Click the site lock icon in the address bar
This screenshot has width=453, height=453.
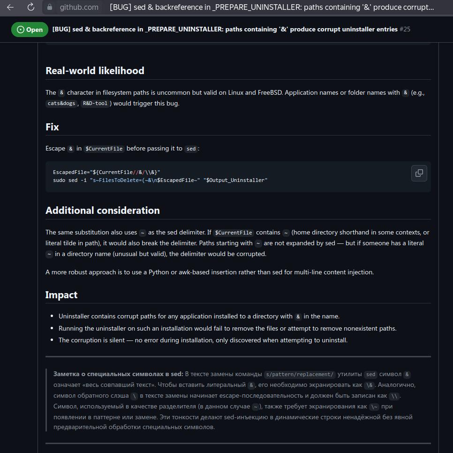click(50, 7)
